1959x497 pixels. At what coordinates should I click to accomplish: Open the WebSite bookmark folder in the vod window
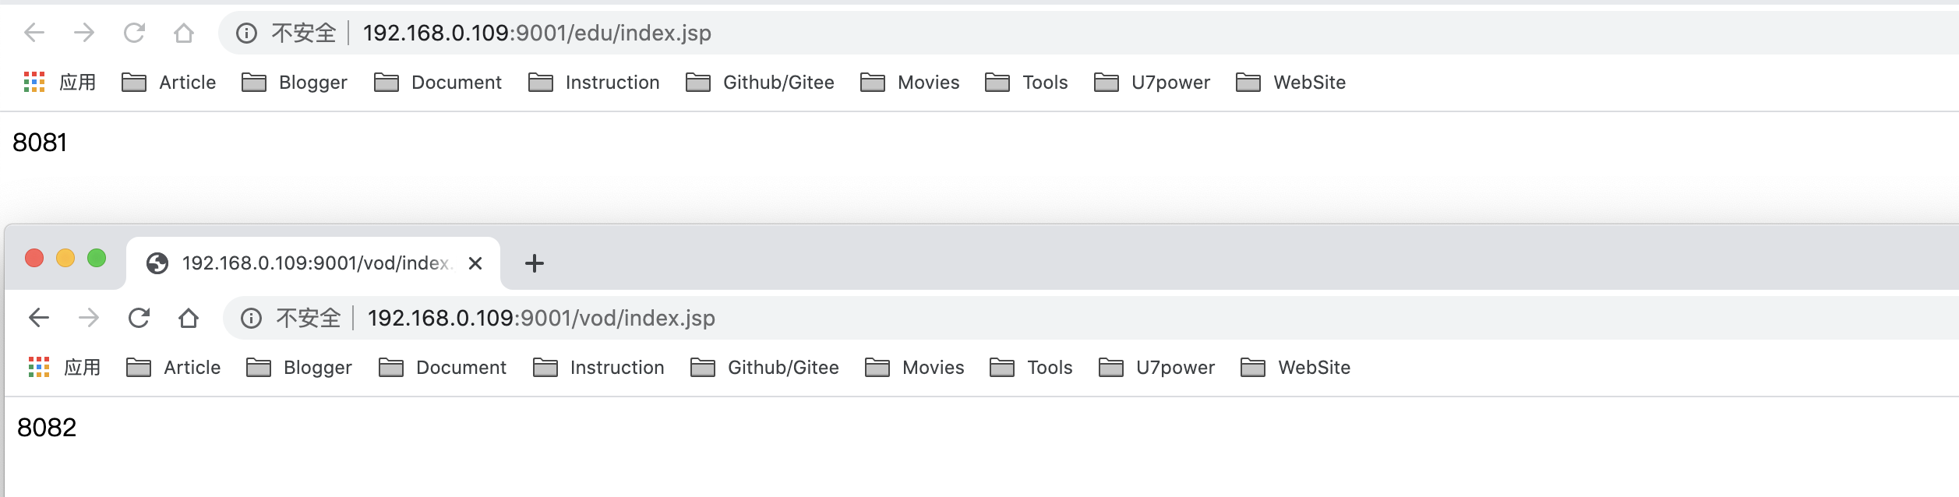[1295, 368]
